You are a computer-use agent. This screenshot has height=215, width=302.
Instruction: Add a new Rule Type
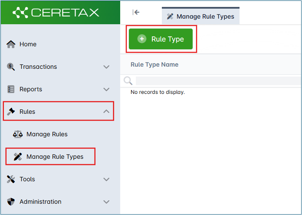click(161, 39)
